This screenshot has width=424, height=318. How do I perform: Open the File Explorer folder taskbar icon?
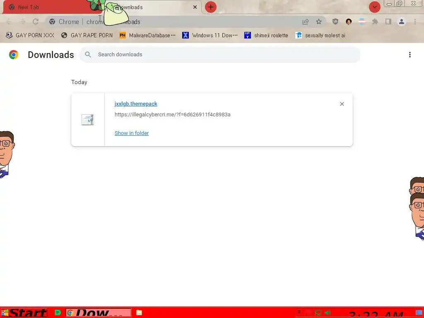(x=139, y=313)
